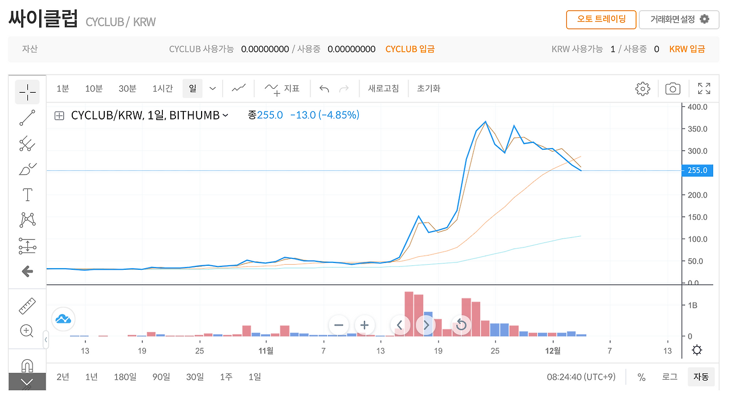
Task: Select the XABCD pattern tool
Action: [x=27, y=220]
